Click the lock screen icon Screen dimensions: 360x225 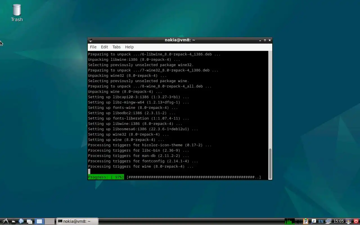348,221
